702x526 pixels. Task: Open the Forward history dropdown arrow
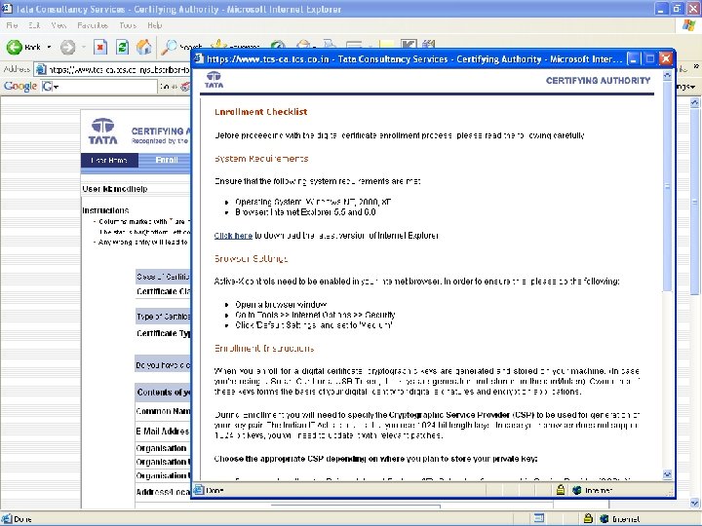point(83,47)
